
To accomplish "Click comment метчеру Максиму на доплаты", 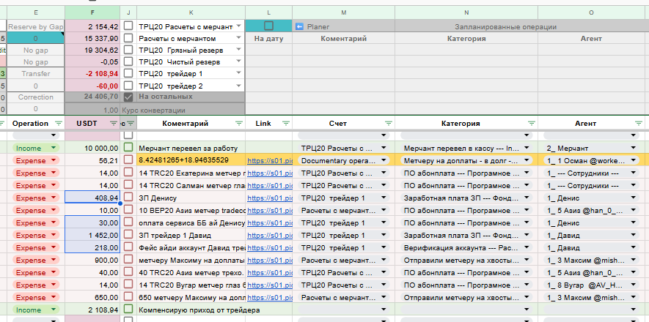I will 191,260.
